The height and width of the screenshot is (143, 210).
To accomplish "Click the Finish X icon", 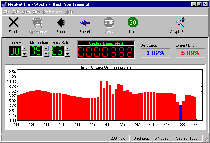I will pos(13,23).
